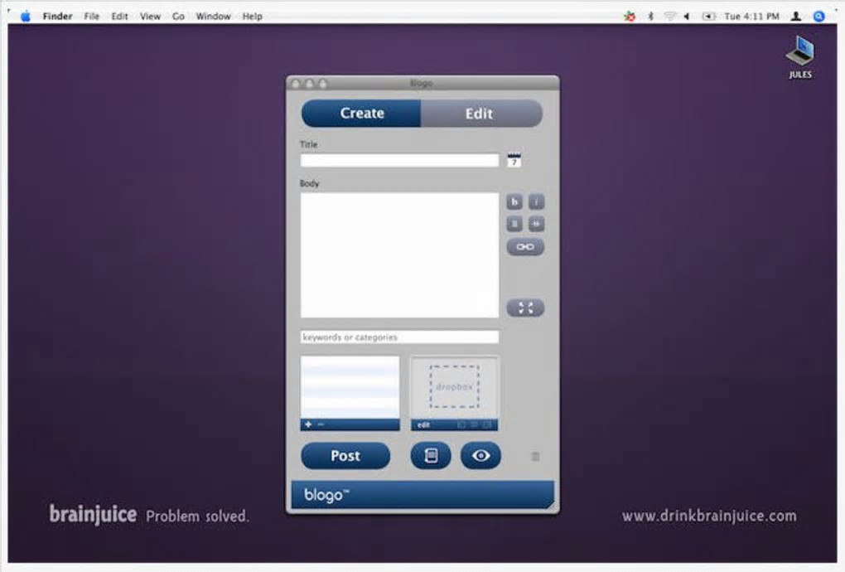This screenshot has height=572, width=845.
Task: Click the volume speaker icon in menu bar
Action: 687,17
